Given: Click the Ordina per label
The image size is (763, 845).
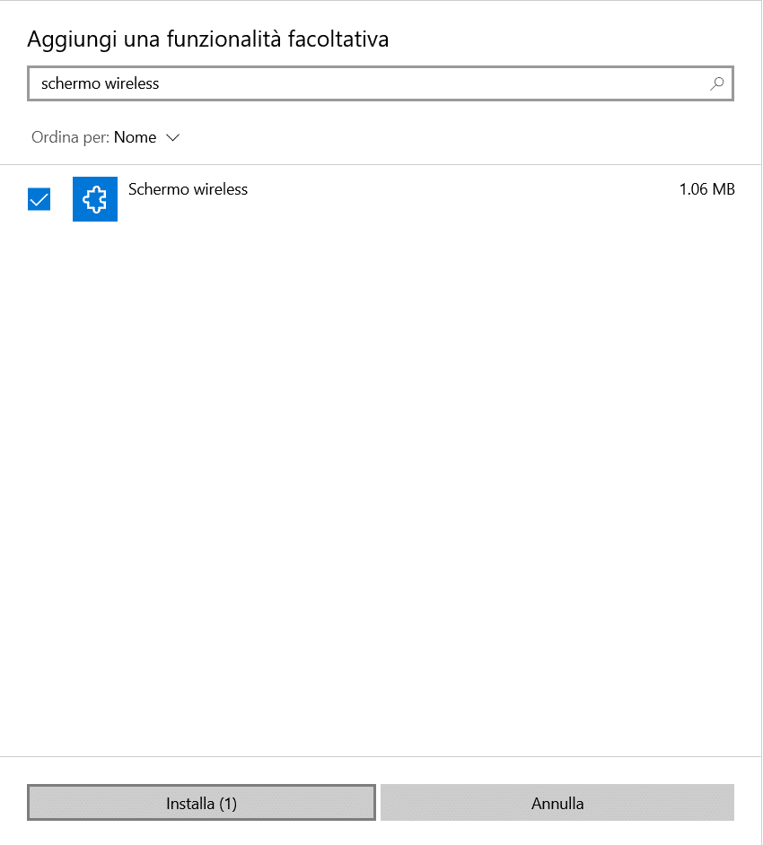Looking at the screenshot, I should (x=70, y=137).
